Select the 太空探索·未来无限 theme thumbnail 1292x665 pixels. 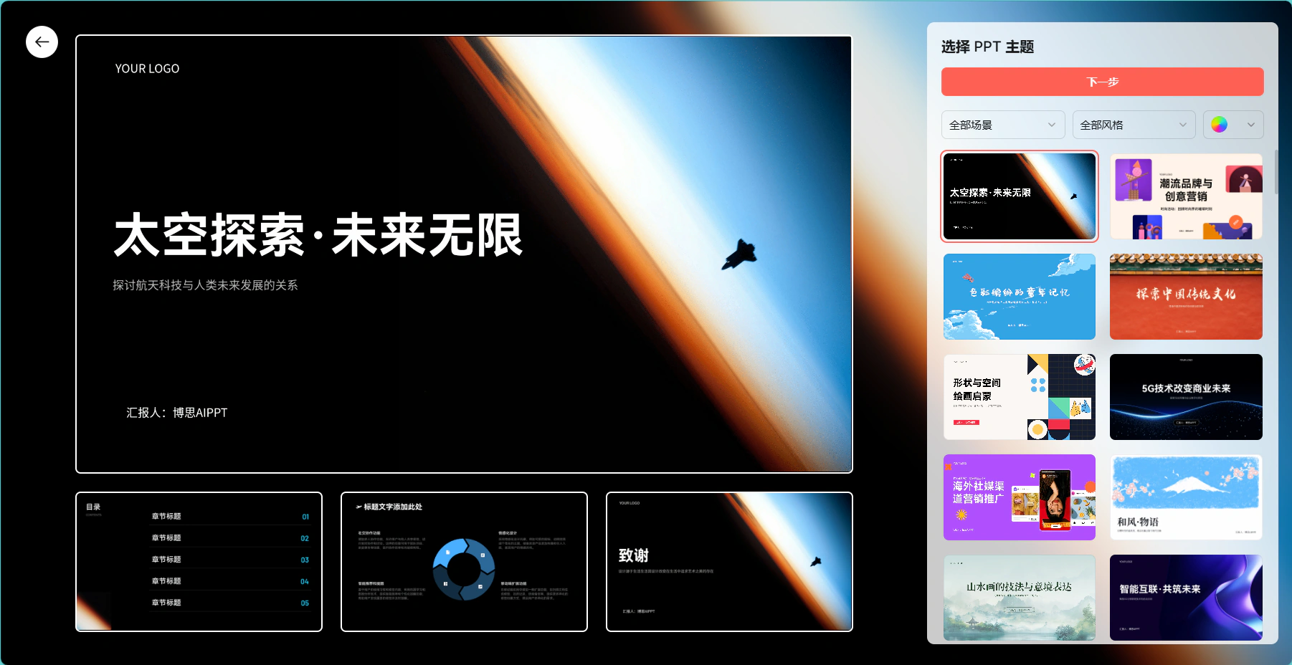[1019, 196]
